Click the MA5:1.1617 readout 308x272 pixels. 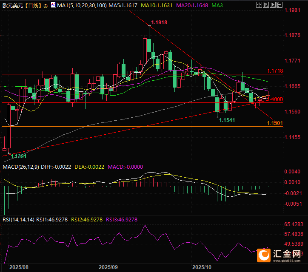click(123, 5)
